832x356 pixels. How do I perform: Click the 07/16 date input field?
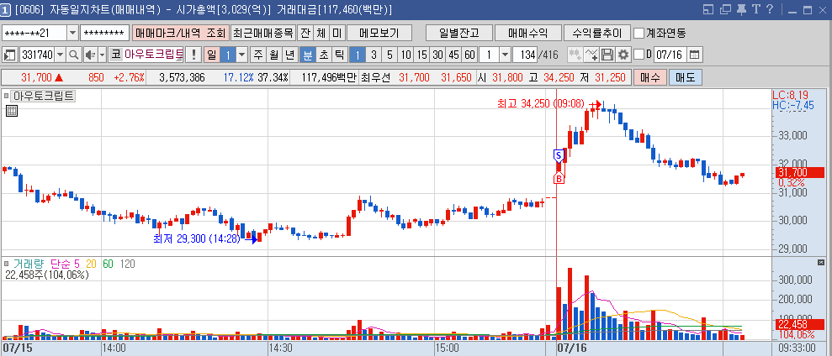pos(670,55)
